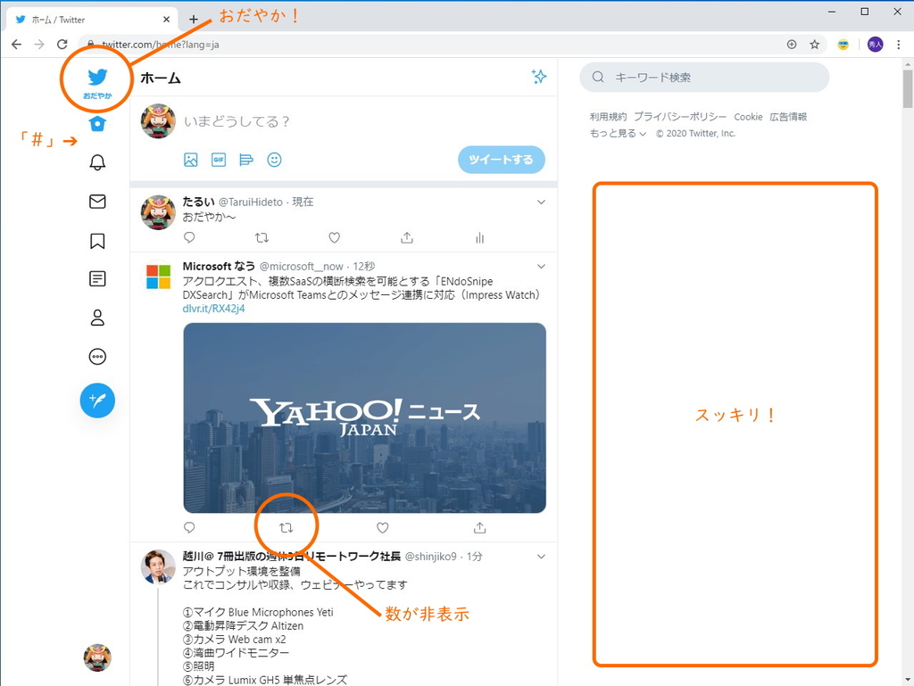Expand the もっと見る menu

pyautogui.click(x=613, y=132)
